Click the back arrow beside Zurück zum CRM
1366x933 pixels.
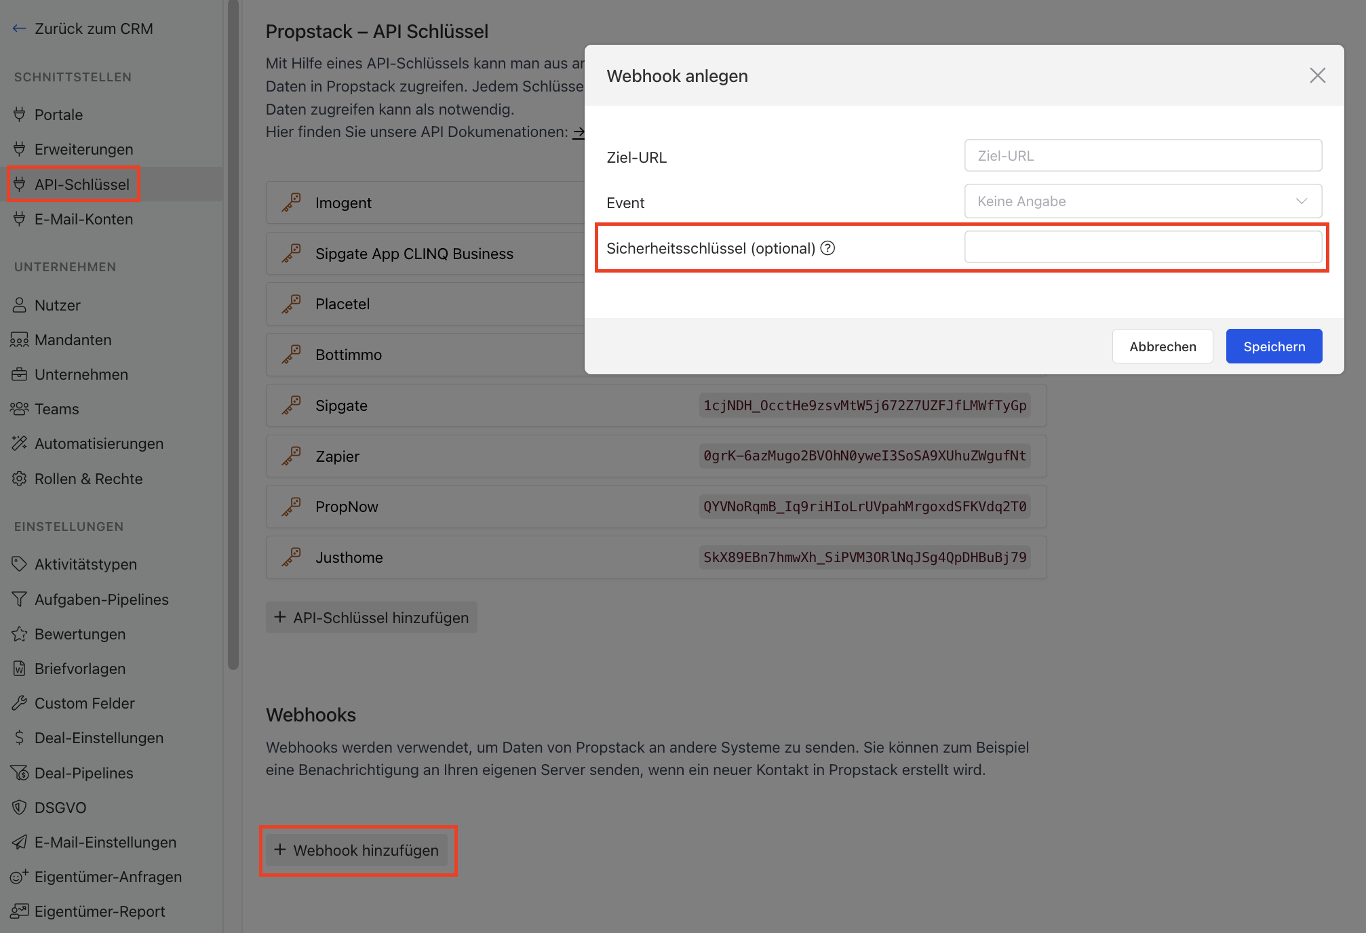[x=19, y=28]
